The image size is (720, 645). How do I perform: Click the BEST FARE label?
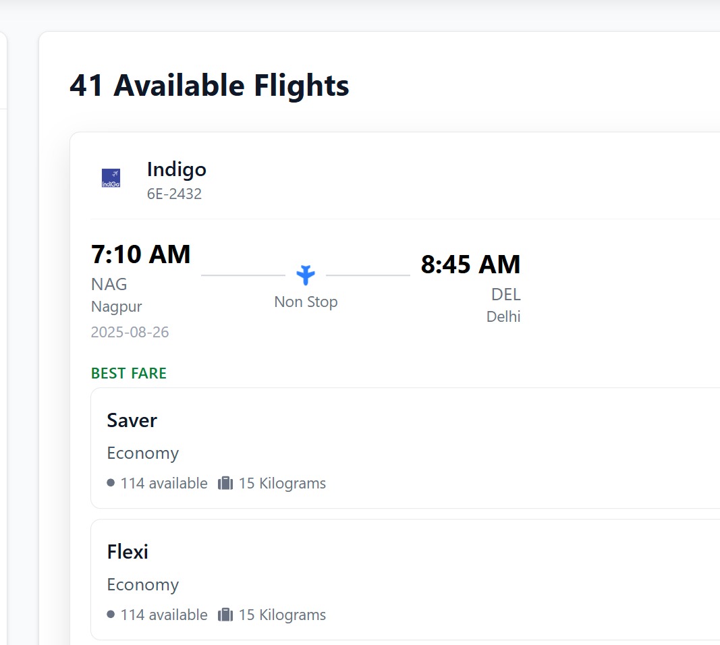coord(129,373)
